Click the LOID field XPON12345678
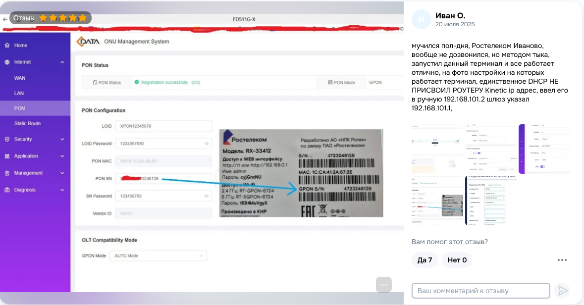The width and height of the screenshot is (584, 305). tap(163, 126)
